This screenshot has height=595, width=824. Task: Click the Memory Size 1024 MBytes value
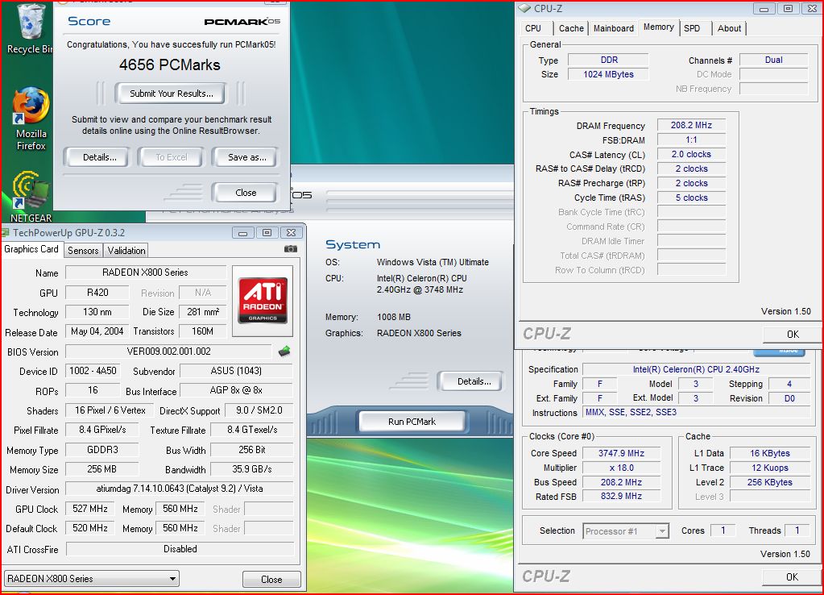pyautogui.click(x=608, y=74)
